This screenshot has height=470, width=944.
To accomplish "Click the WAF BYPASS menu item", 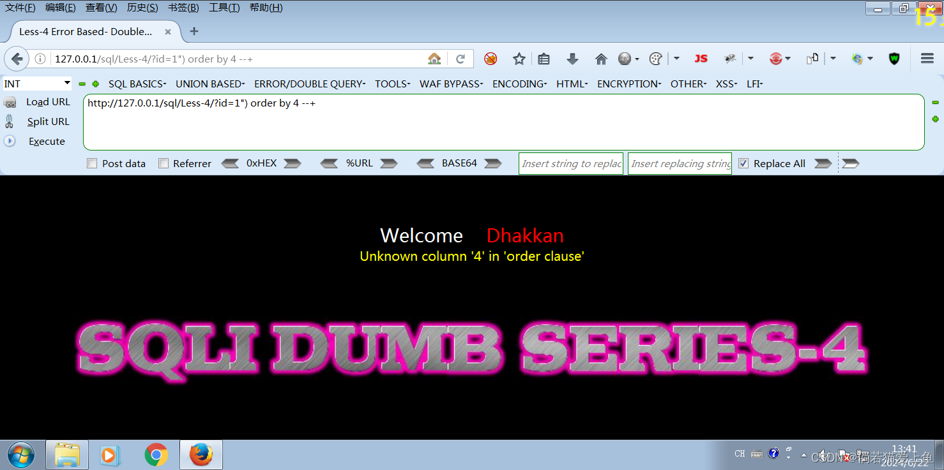I will tap(451, 84).
